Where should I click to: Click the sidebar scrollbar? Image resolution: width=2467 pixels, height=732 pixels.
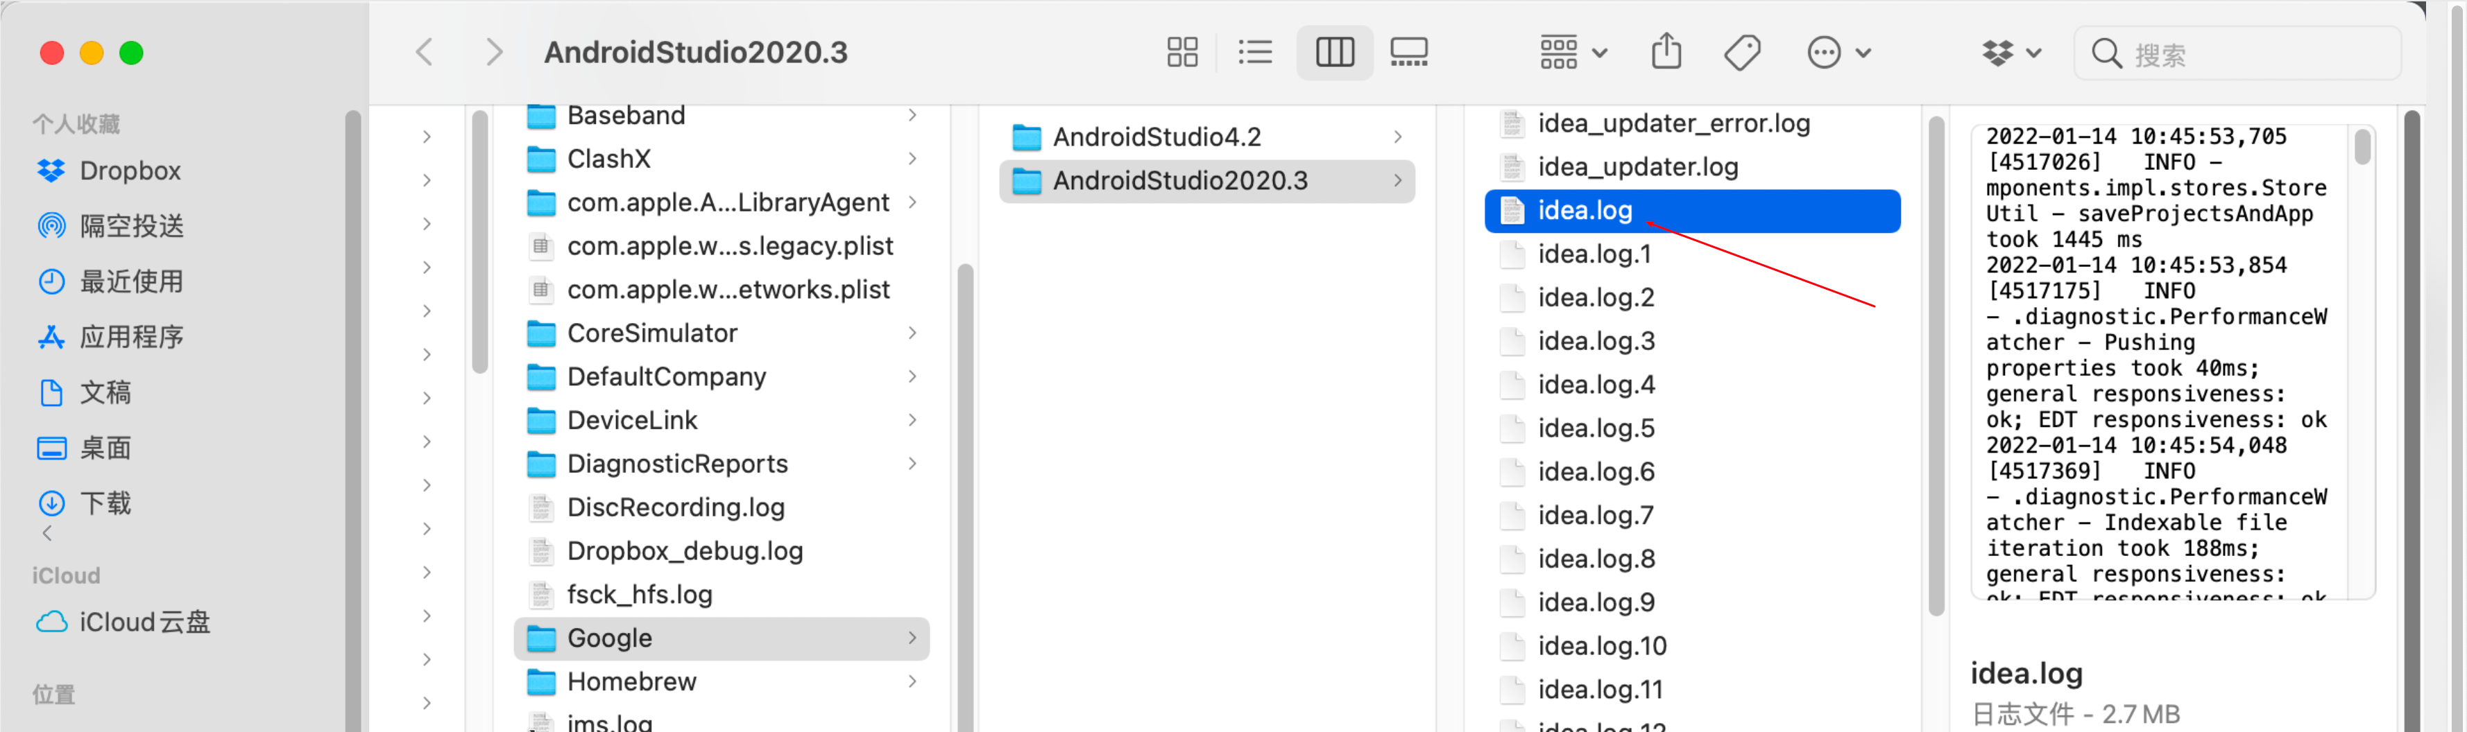click(x=352, y=421)
